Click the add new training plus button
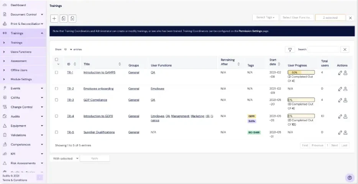Viewport: 358px width, 184px height. pyautogui.click(x=54, y=19)
